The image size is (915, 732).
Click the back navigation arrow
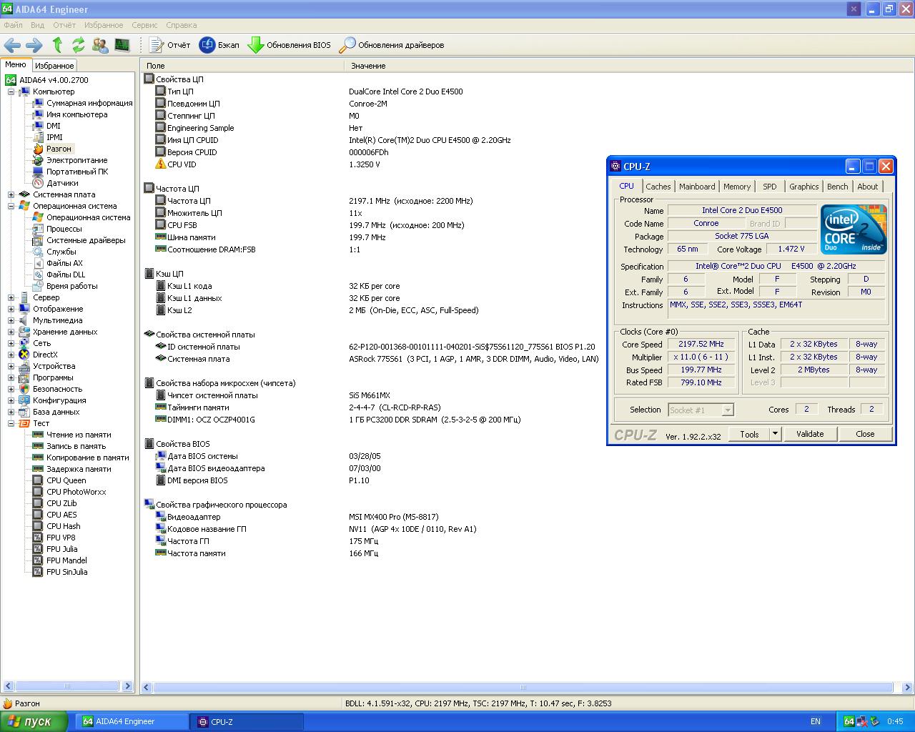point(12,45)
